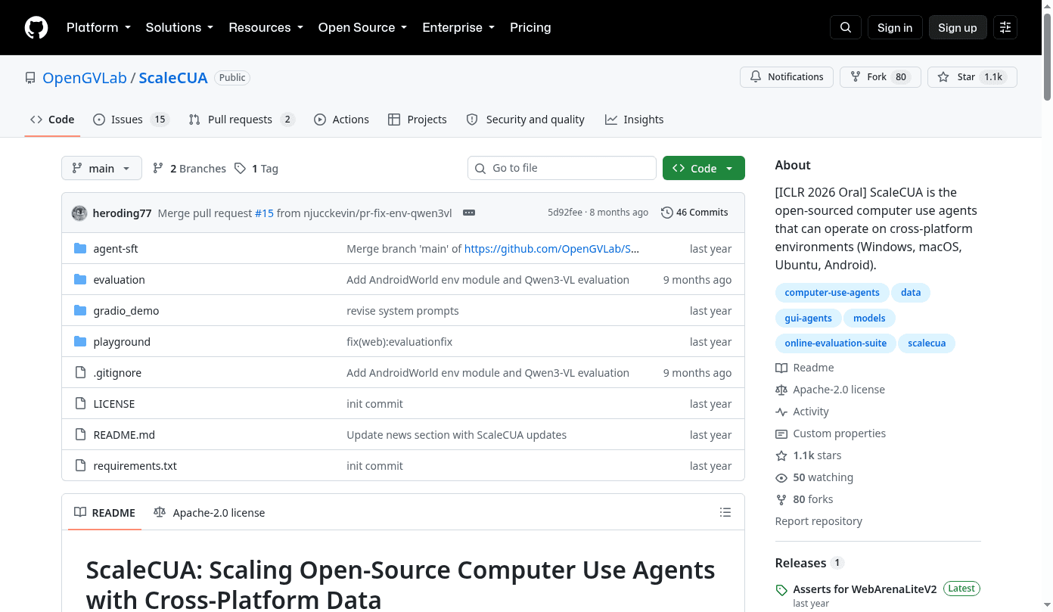The width and height of the screenshot is (1053, 612).
Task: Open the 46 Commits history link
Action: click(694, 213)
